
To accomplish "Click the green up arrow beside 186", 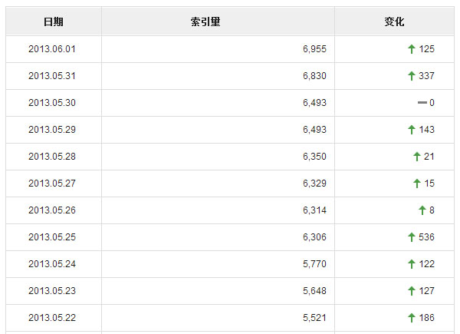I will [412, 318].
